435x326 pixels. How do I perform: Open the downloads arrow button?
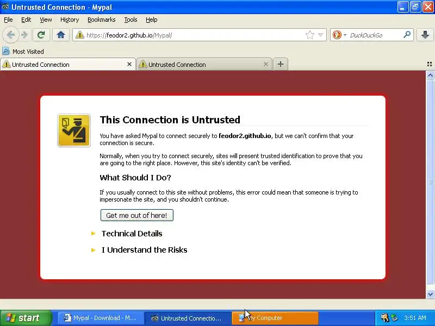(425, 35)
